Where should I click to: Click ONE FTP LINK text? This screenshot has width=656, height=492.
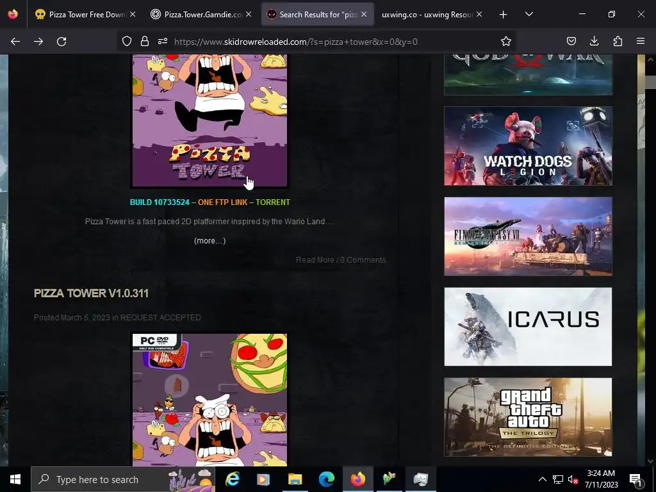tap(222, 202)
